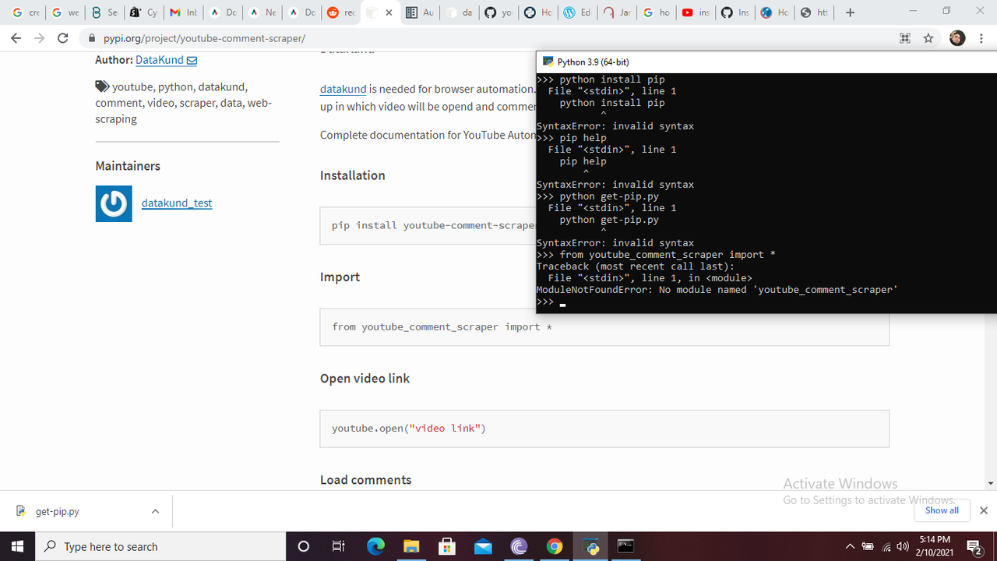Screen dimensions: 997x561
Task: Open Chrome's three-dot menu
Action: [981, 37]
